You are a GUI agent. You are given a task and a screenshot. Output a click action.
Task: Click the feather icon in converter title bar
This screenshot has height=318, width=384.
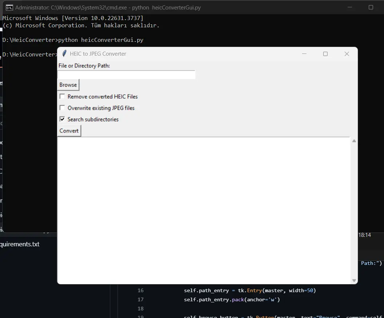pyautogui.click(x=64, y=53)
